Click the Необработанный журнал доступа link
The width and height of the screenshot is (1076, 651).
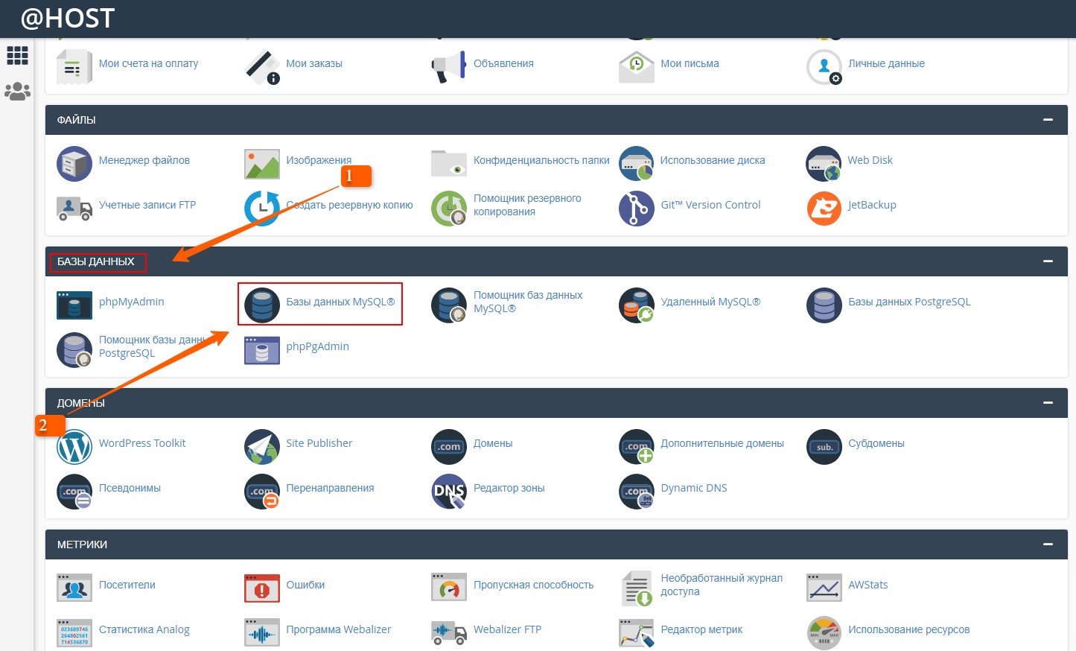click(722, 585)
